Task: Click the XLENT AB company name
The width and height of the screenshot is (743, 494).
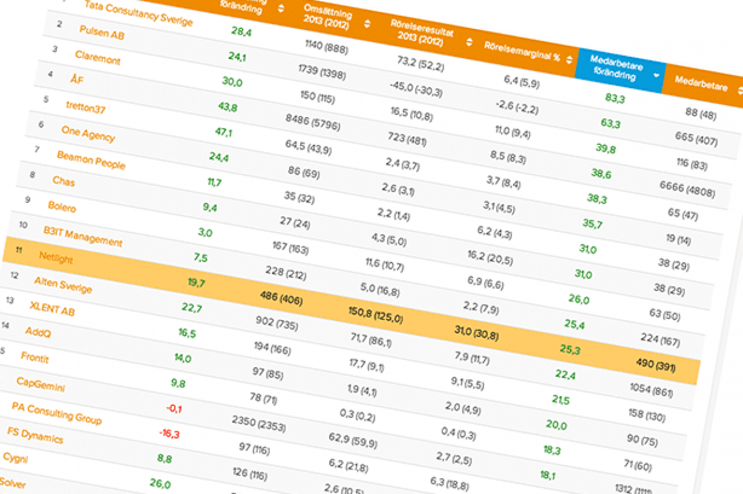Action: [x=52, y=308]
